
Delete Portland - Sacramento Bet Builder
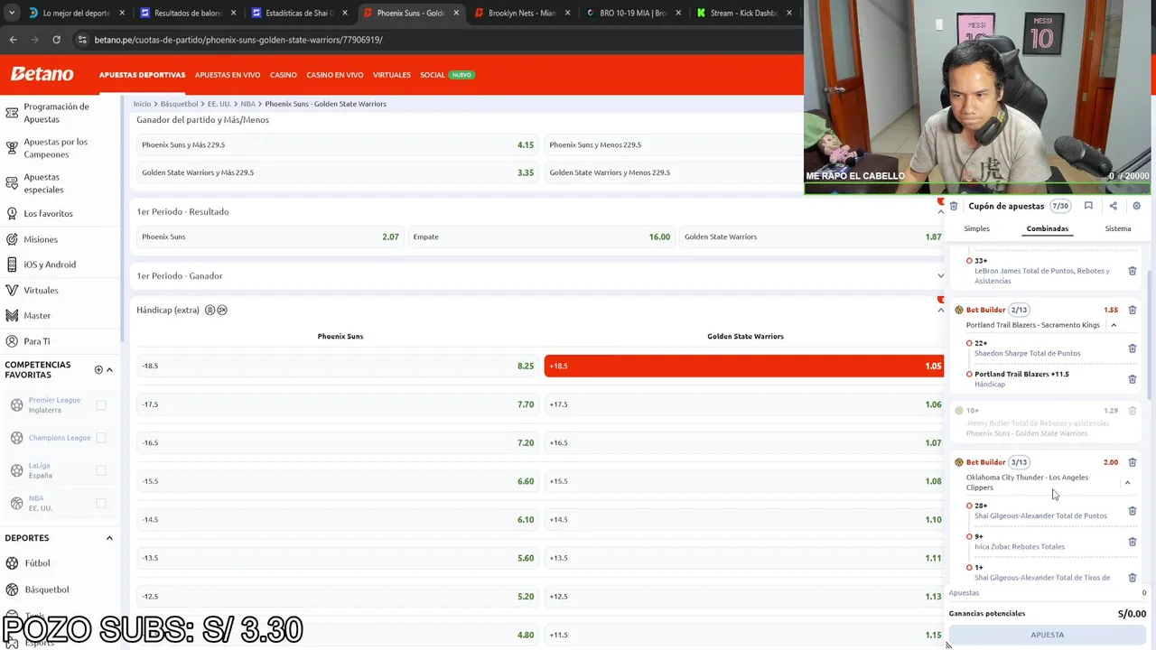[x=1132, y=310]
